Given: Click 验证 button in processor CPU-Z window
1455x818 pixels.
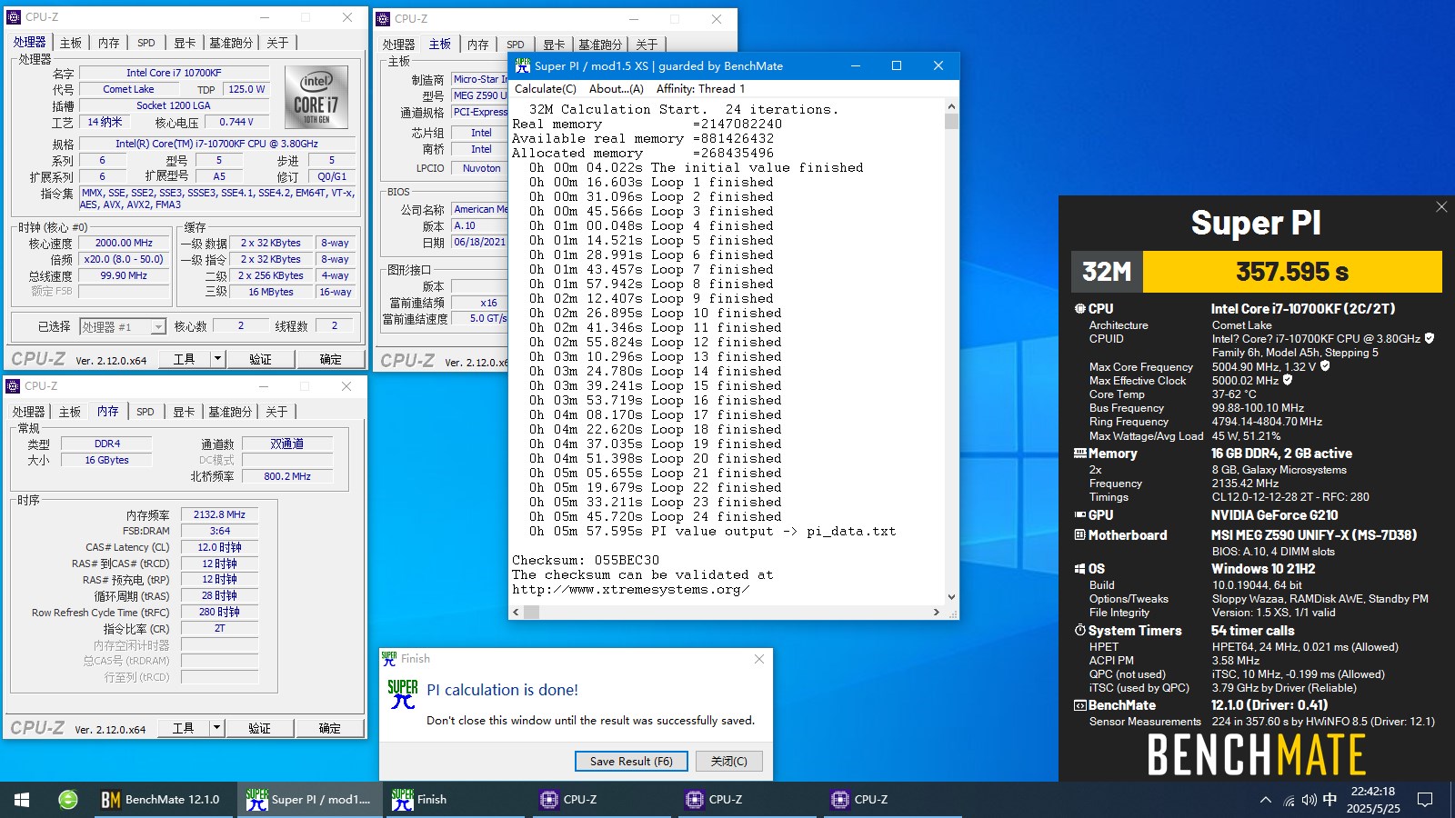Looking at the screenshot, I should 260,359.
